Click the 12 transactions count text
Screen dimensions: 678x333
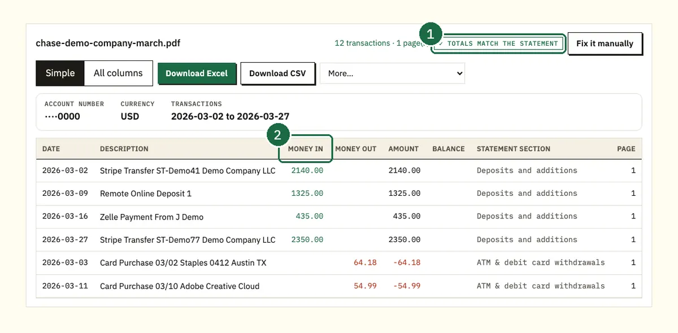pos(362,43)
